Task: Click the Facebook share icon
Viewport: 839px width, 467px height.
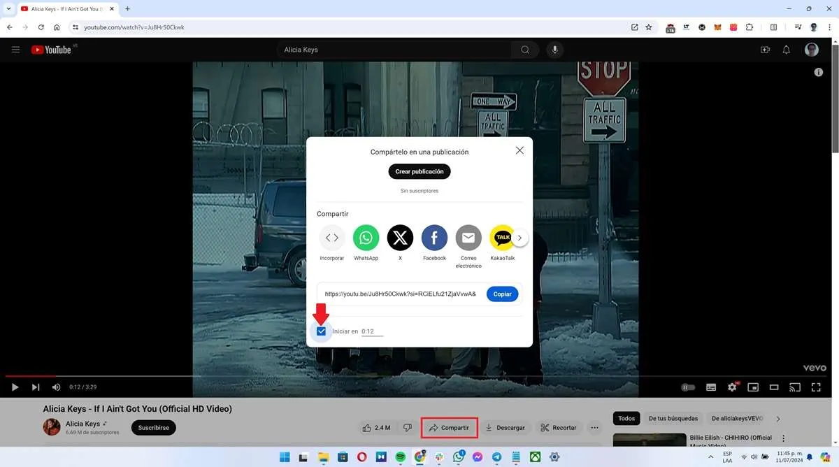Action: tap(434, 238)
